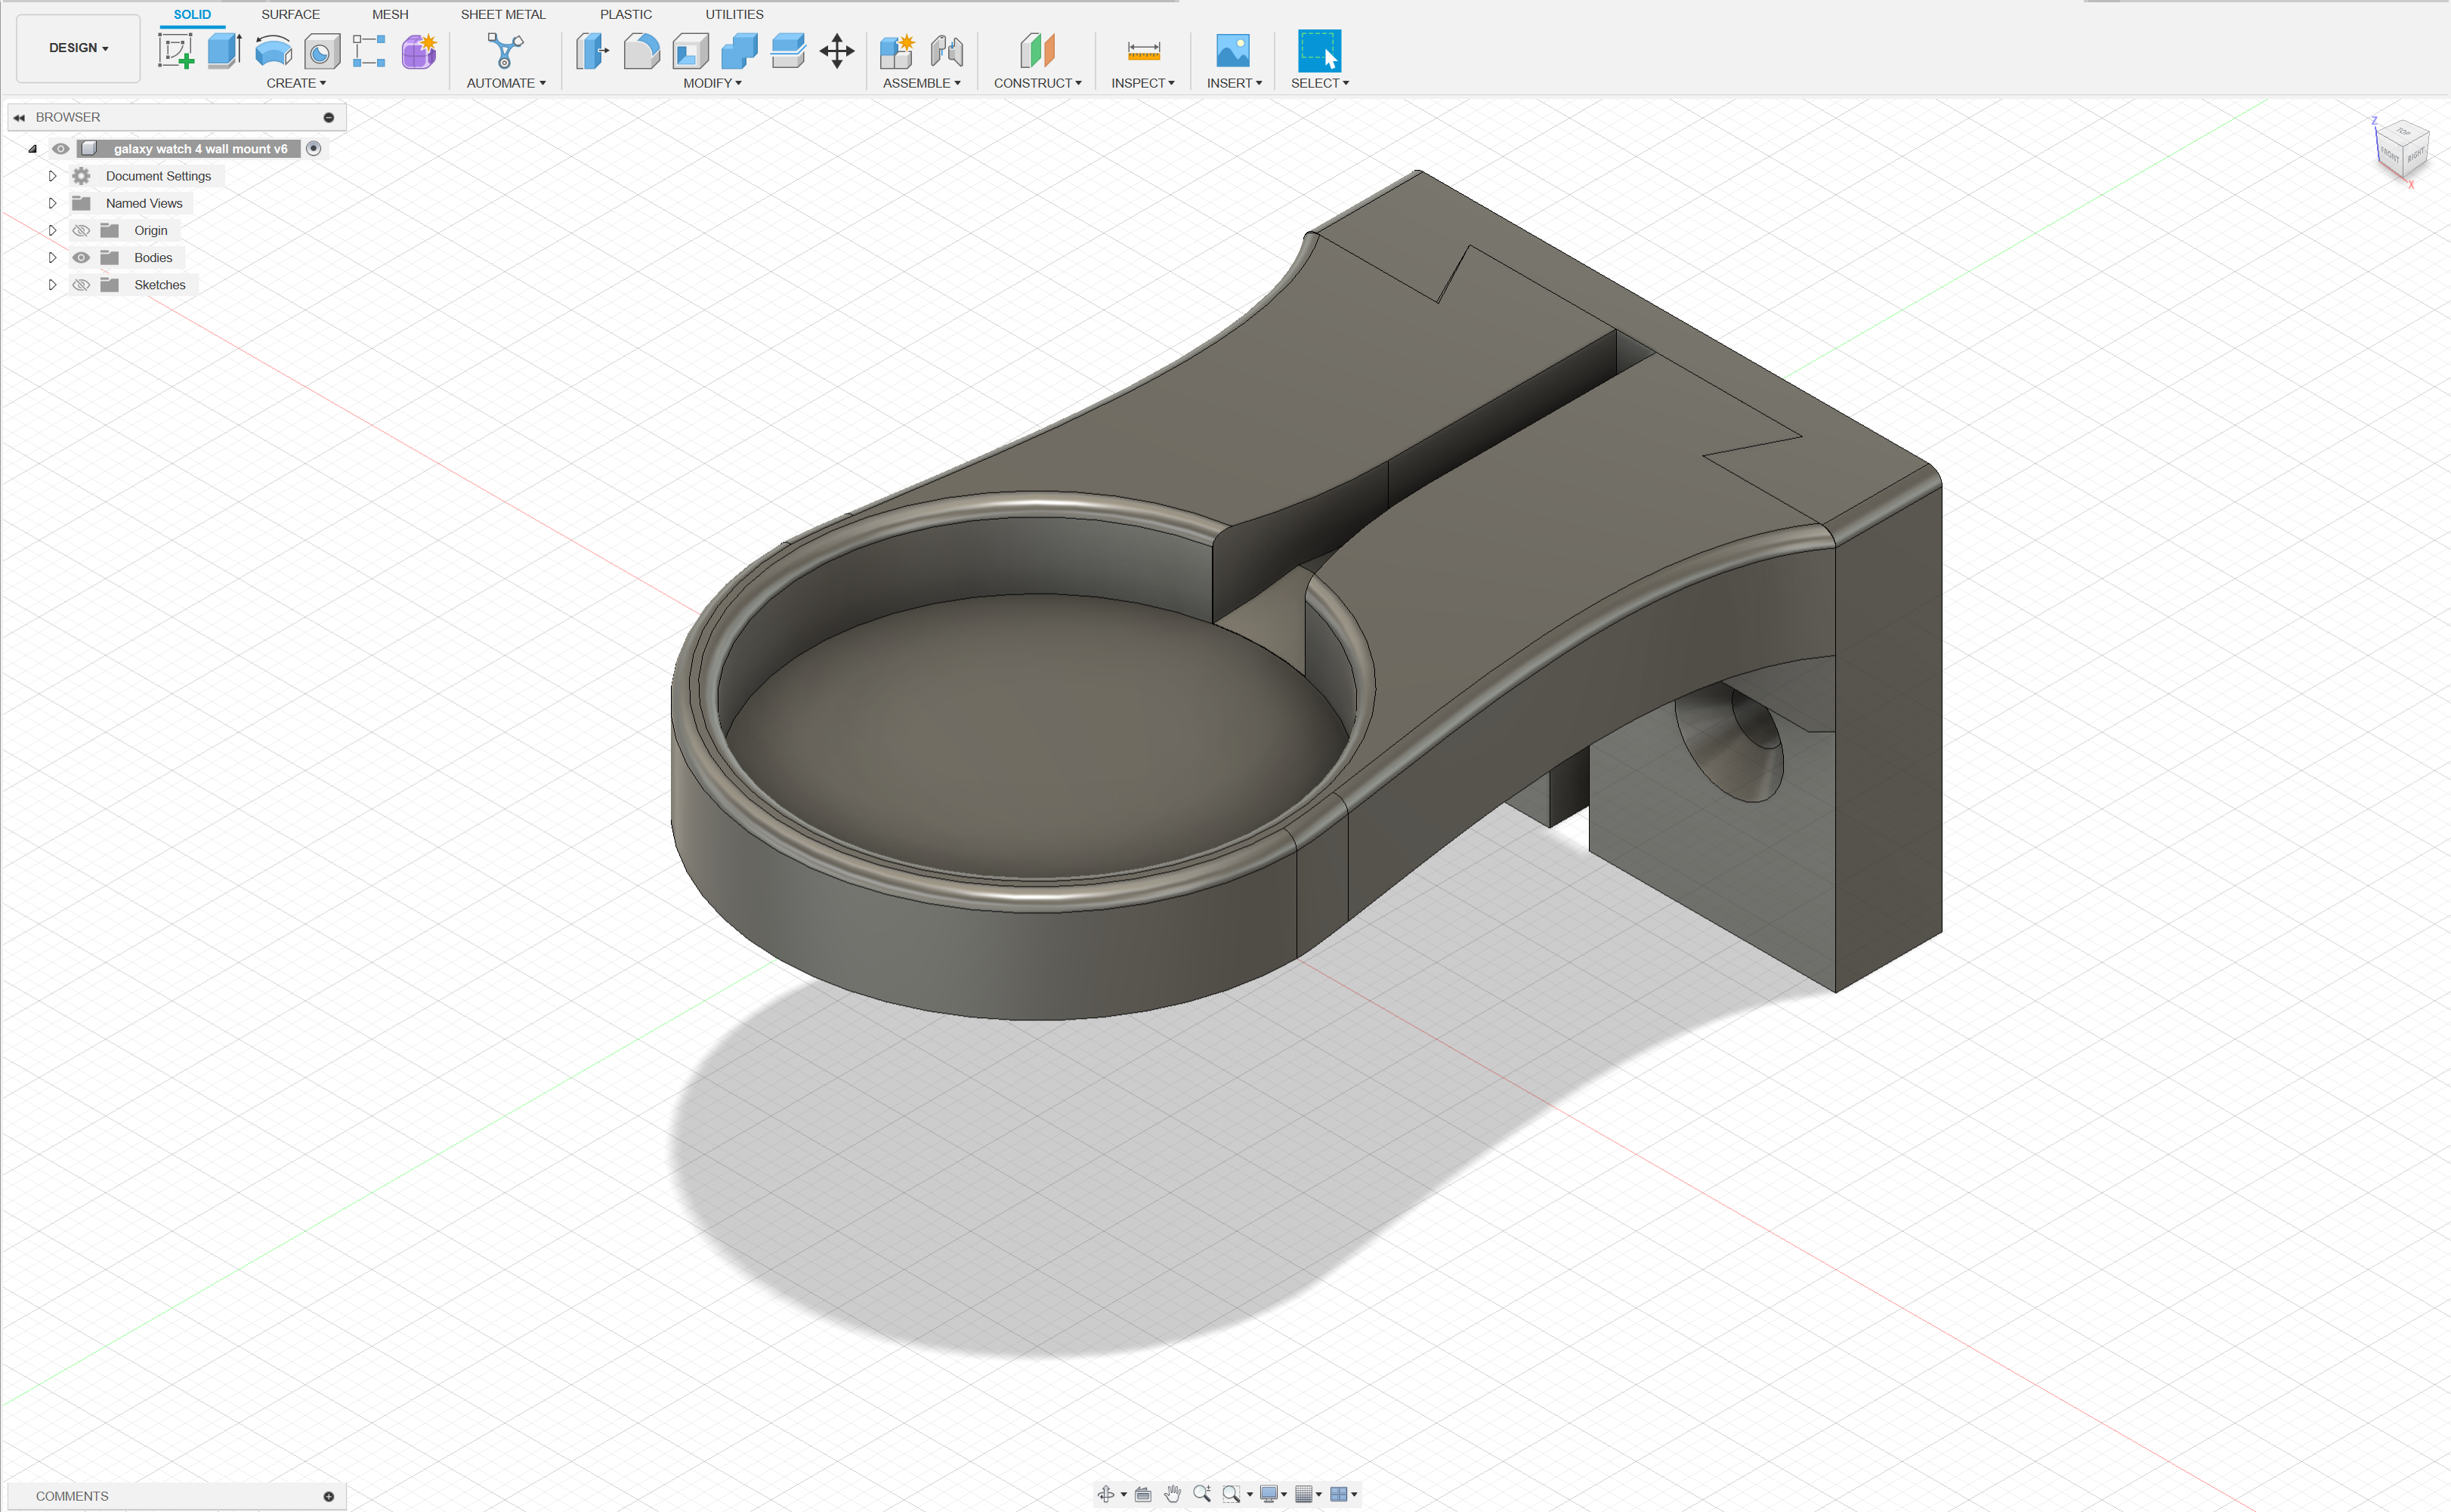Select the Measure tool
The width and height of the screenshot is (2451, 1512).
[x=1143, y=50]
